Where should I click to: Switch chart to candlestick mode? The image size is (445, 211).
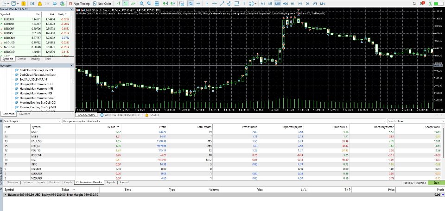pyautogui.click(x=125, y=4)
